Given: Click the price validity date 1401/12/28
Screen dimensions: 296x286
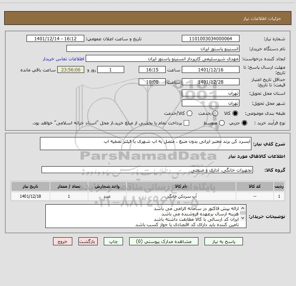Looking at the screenshot, I should tap(211, 82).
